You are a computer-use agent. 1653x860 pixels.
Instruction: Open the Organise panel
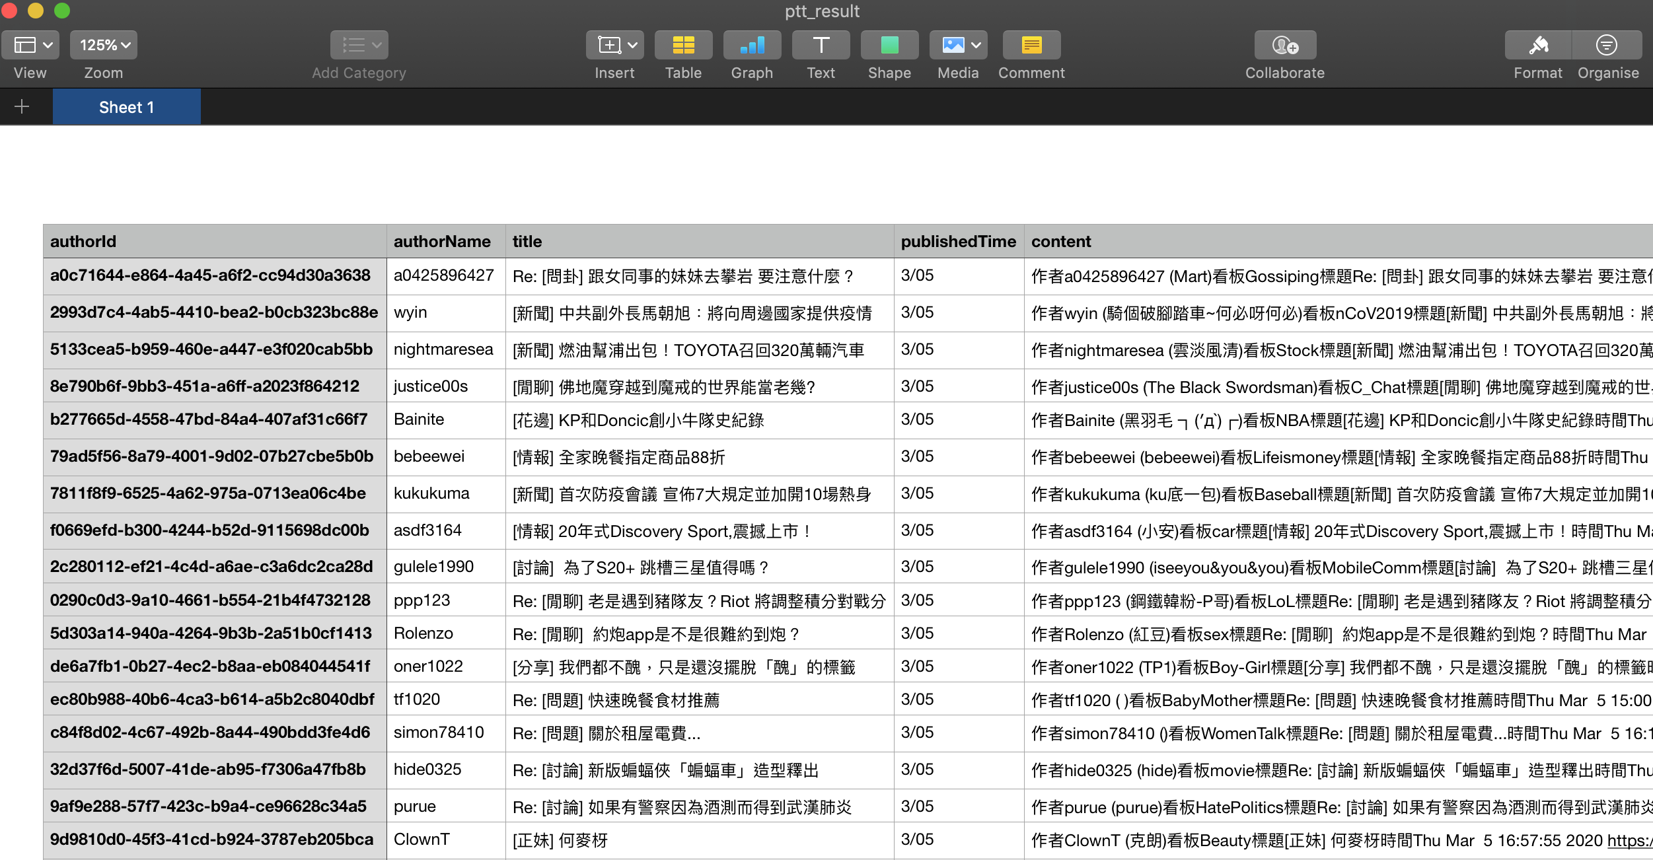[x=1607, y=45]
